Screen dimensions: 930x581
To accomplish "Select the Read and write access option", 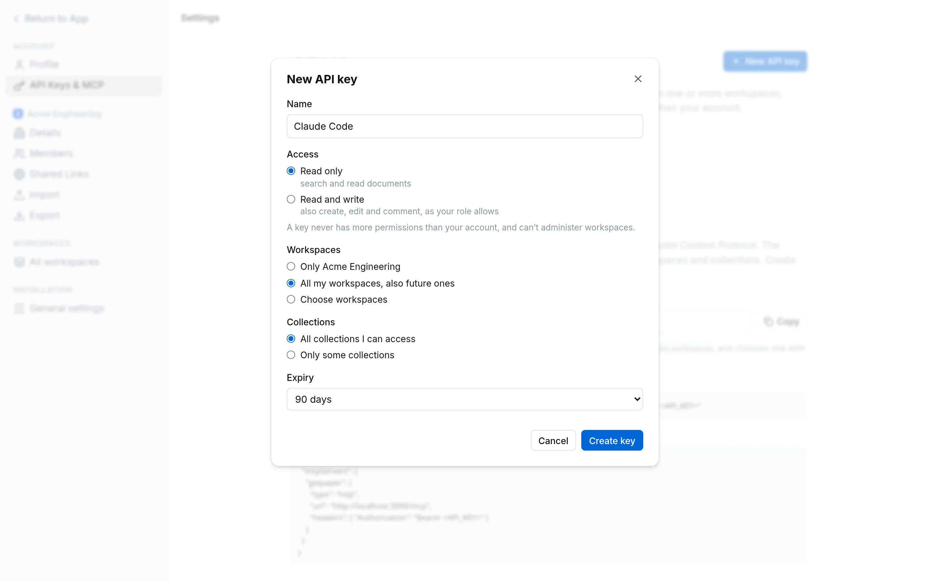I will pyautogui.click(x=291, y=199).
